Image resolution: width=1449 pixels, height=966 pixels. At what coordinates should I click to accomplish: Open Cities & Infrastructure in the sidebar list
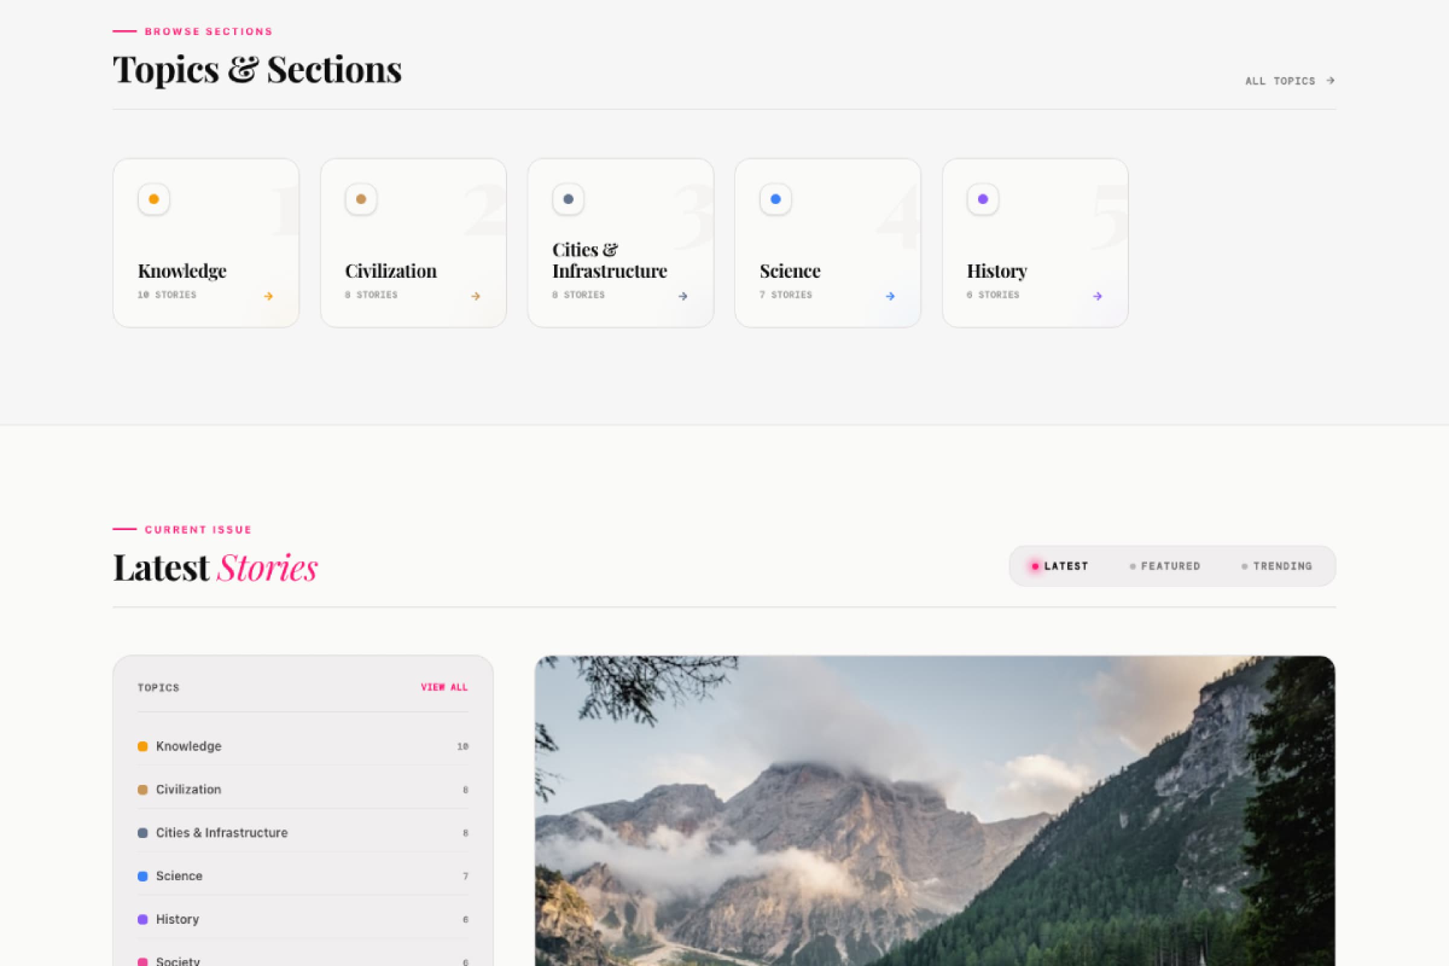pos(302,833)
